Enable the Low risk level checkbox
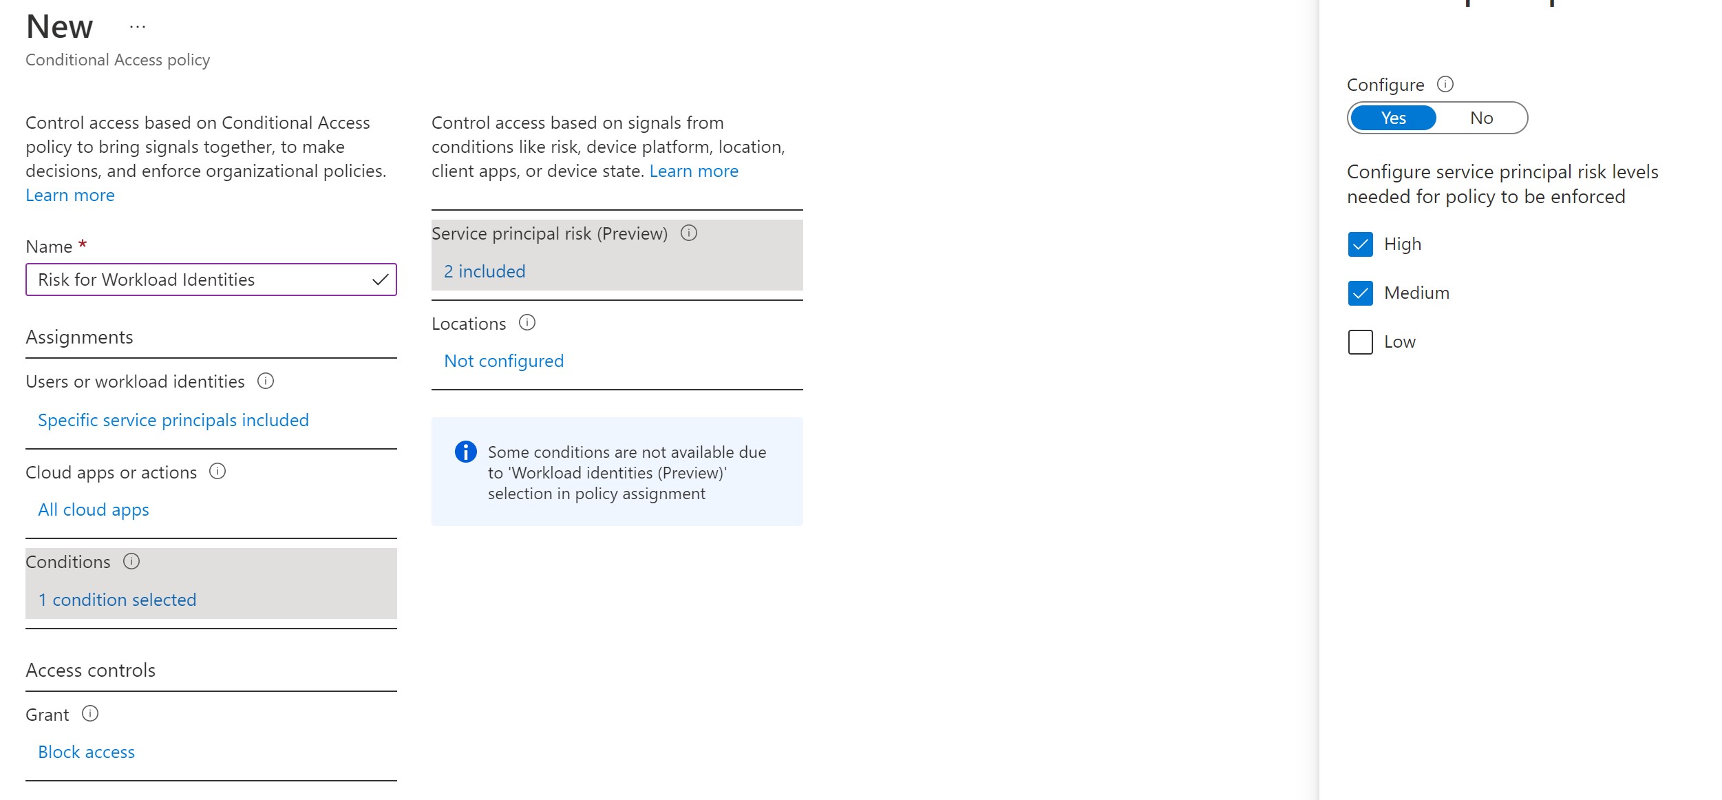The width and height of the screenshot is (1722, 800). [1361, 341]
